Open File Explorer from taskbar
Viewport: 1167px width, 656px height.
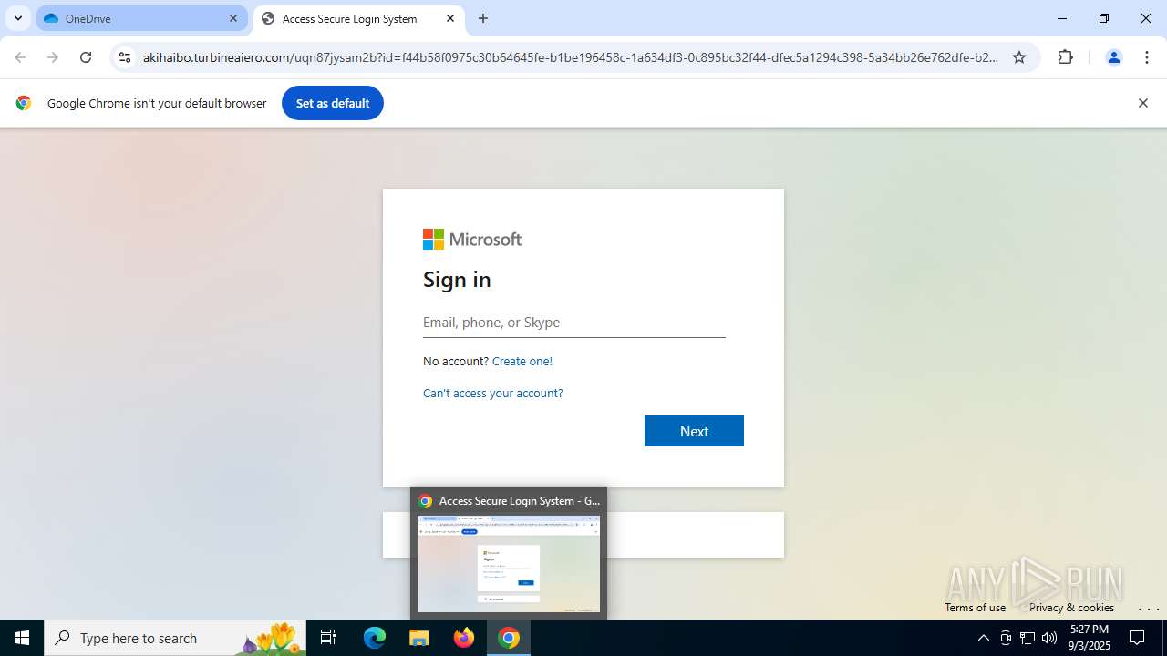click(x=419, y=638)
